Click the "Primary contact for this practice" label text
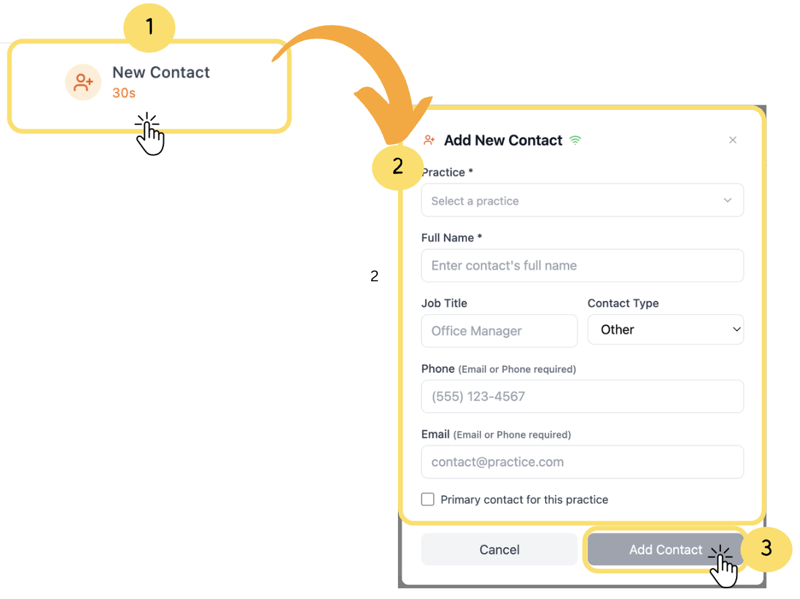This screenshot has width=800, height=599. tap(524, 500)
